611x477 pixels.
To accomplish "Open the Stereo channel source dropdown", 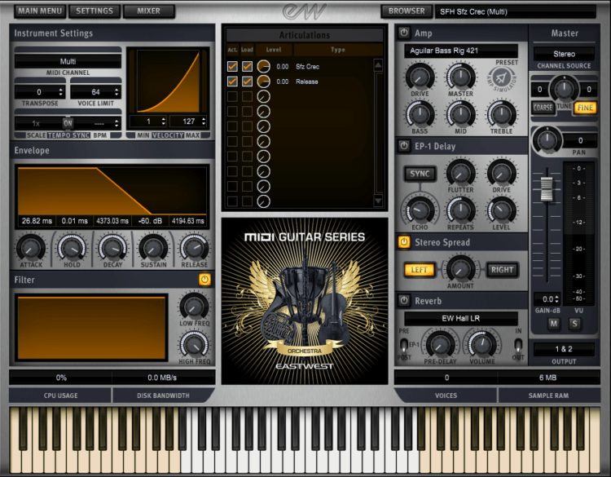I will click(x=564, y=54).
